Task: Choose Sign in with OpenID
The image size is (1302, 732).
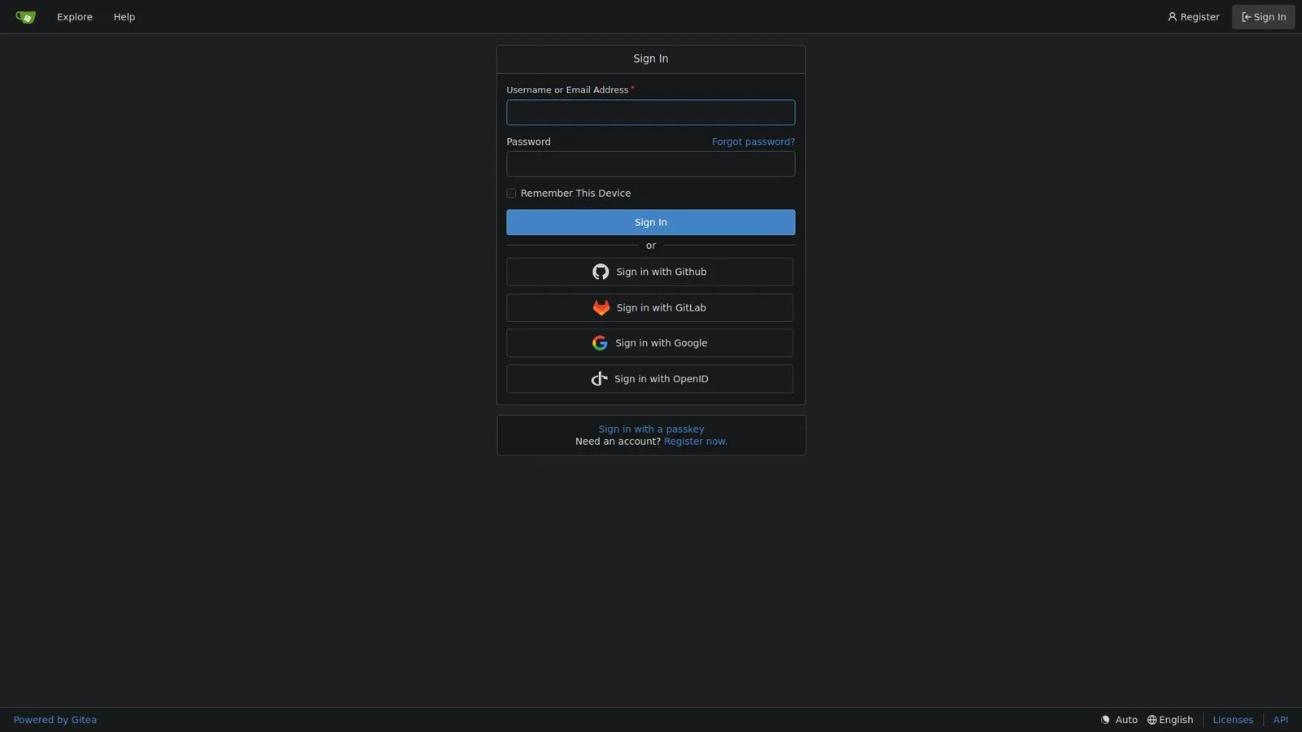Action: 650,379
